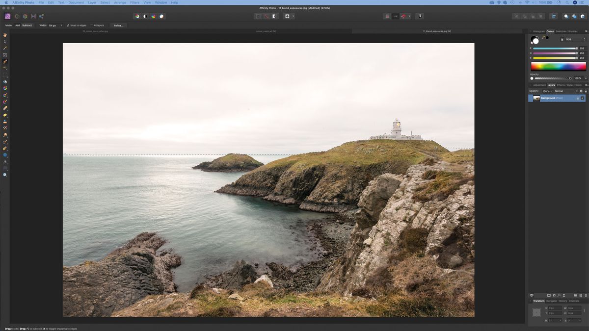Pick the Artistic Text tool

(x=5, y=161)
